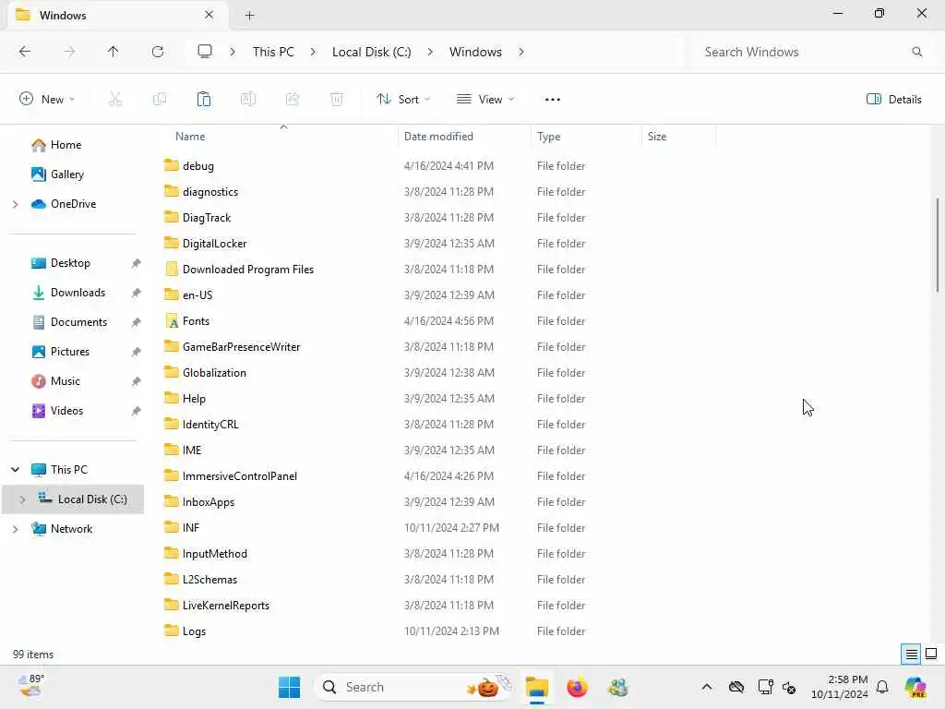Open Gallery in the navigation pane

click(66, 174)
